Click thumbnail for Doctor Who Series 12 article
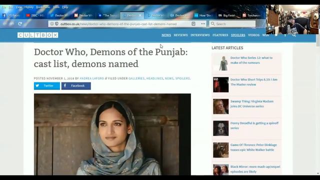This screenshot has height=180, width=320. click(x=221, y=63)
